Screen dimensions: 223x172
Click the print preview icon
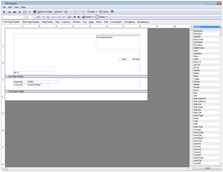(x=66, y=12)
